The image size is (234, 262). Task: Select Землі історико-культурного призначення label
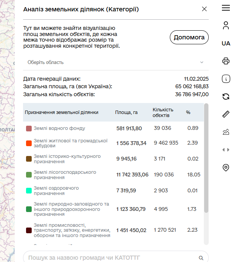pos(67,159)
